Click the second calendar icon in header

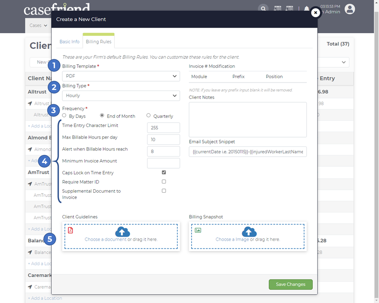289,8
